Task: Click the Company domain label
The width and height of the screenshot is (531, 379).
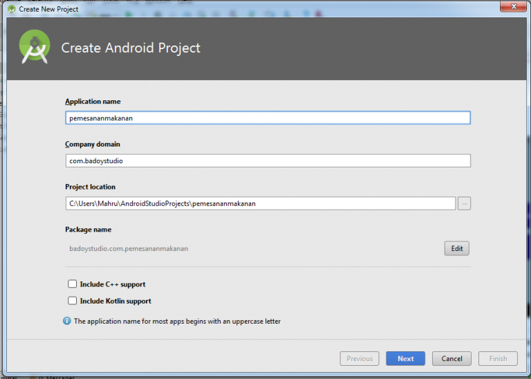Action: point(92,145)
